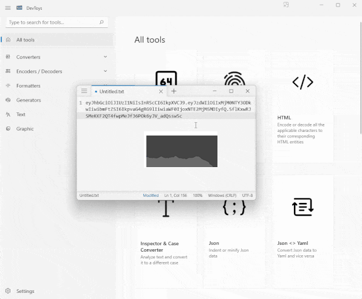Close the Untitled.txt tab
Viewport: 362px width, 299px height.
click(x=161, y=92)
